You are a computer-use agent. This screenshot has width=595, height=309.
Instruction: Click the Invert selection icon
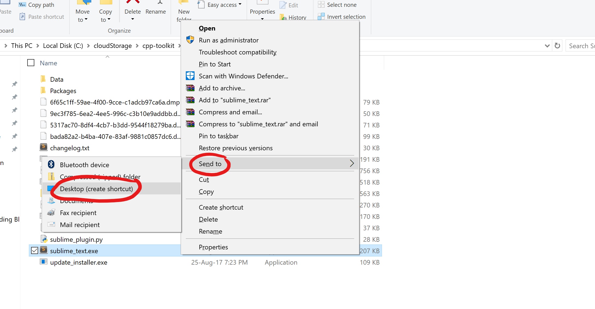321,17
